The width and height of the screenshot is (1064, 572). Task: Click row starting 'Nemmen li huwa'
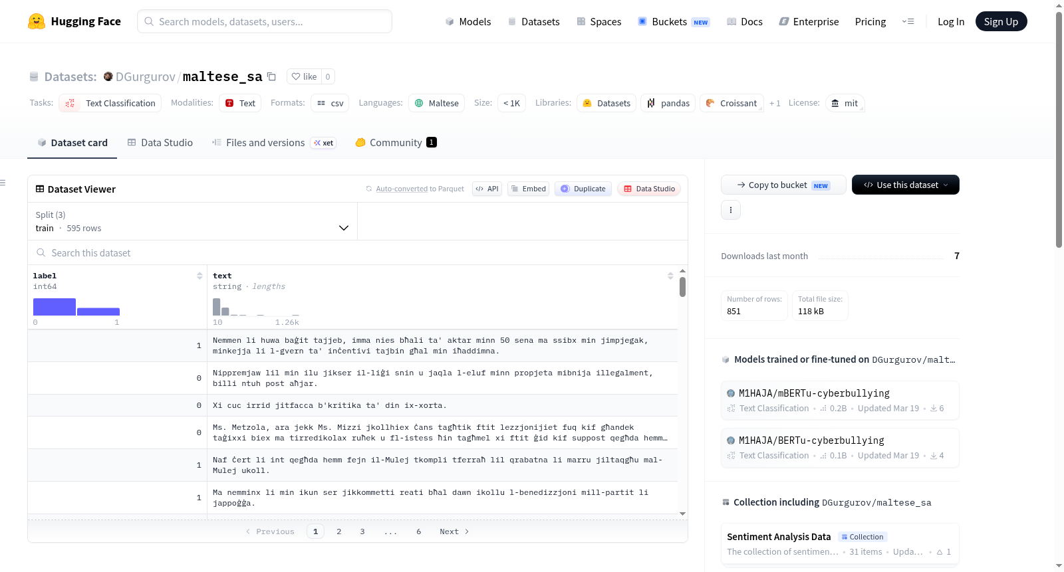click(352, 345)
